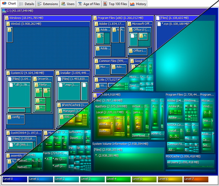Click the Top 100 Files tab icon
The width and height of the screenshot is (219, 186).
[x=105, y=4]
